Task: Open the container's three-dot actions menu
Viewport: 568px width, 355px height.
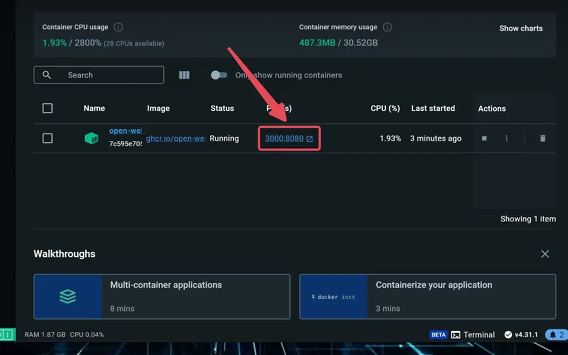Action: click(x=506, y=138)
